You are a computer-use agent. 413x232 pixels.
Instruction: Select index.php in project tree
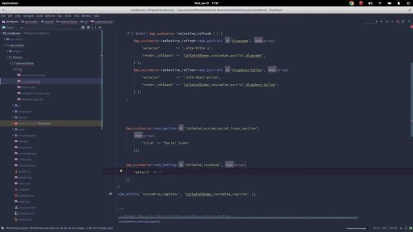25,183
